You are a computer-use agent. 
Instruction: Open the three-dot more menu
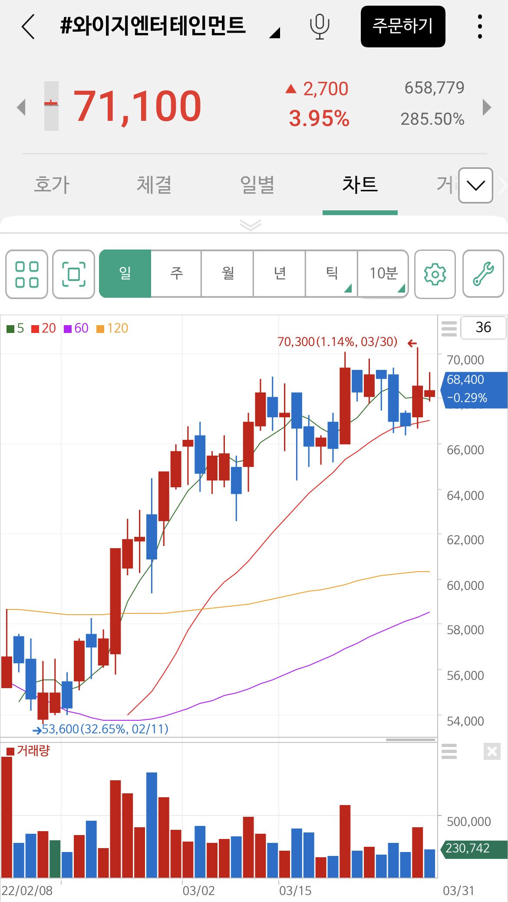pos(480,27)
